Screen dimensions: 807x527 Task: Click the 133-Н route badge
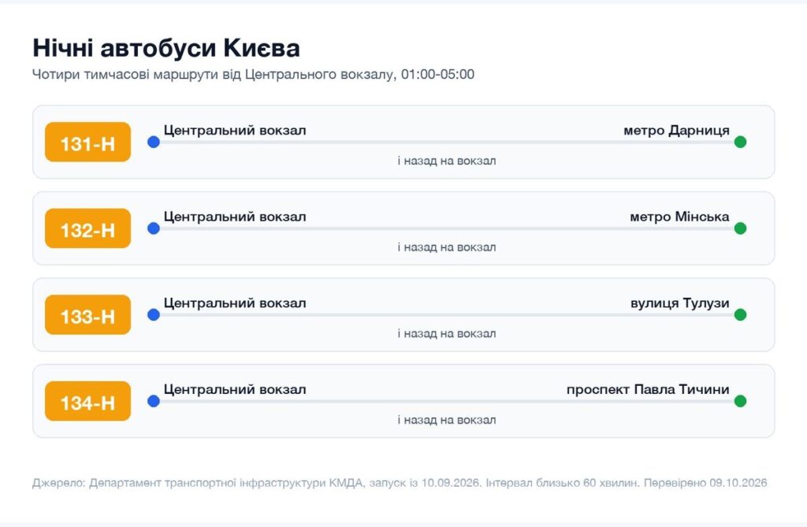tap(88, 315)
